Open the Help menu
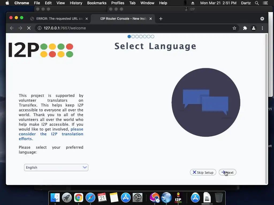The width and height of the screenshot is (274, 205). 163,3
